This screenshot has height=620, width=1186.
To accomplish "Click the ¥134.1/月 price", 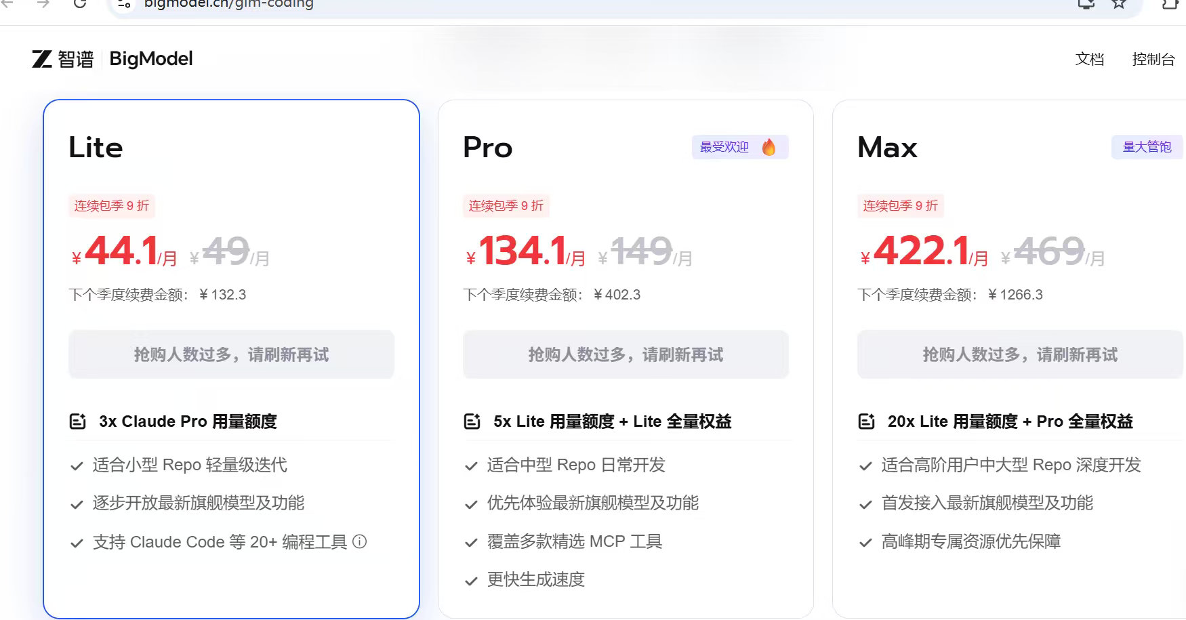I will 526,251.
